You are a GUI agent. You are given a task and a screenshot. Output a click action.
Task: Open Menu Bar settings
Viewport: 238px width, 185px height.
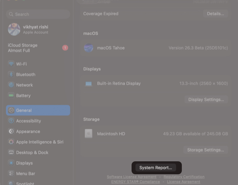[x=25, y=174]
